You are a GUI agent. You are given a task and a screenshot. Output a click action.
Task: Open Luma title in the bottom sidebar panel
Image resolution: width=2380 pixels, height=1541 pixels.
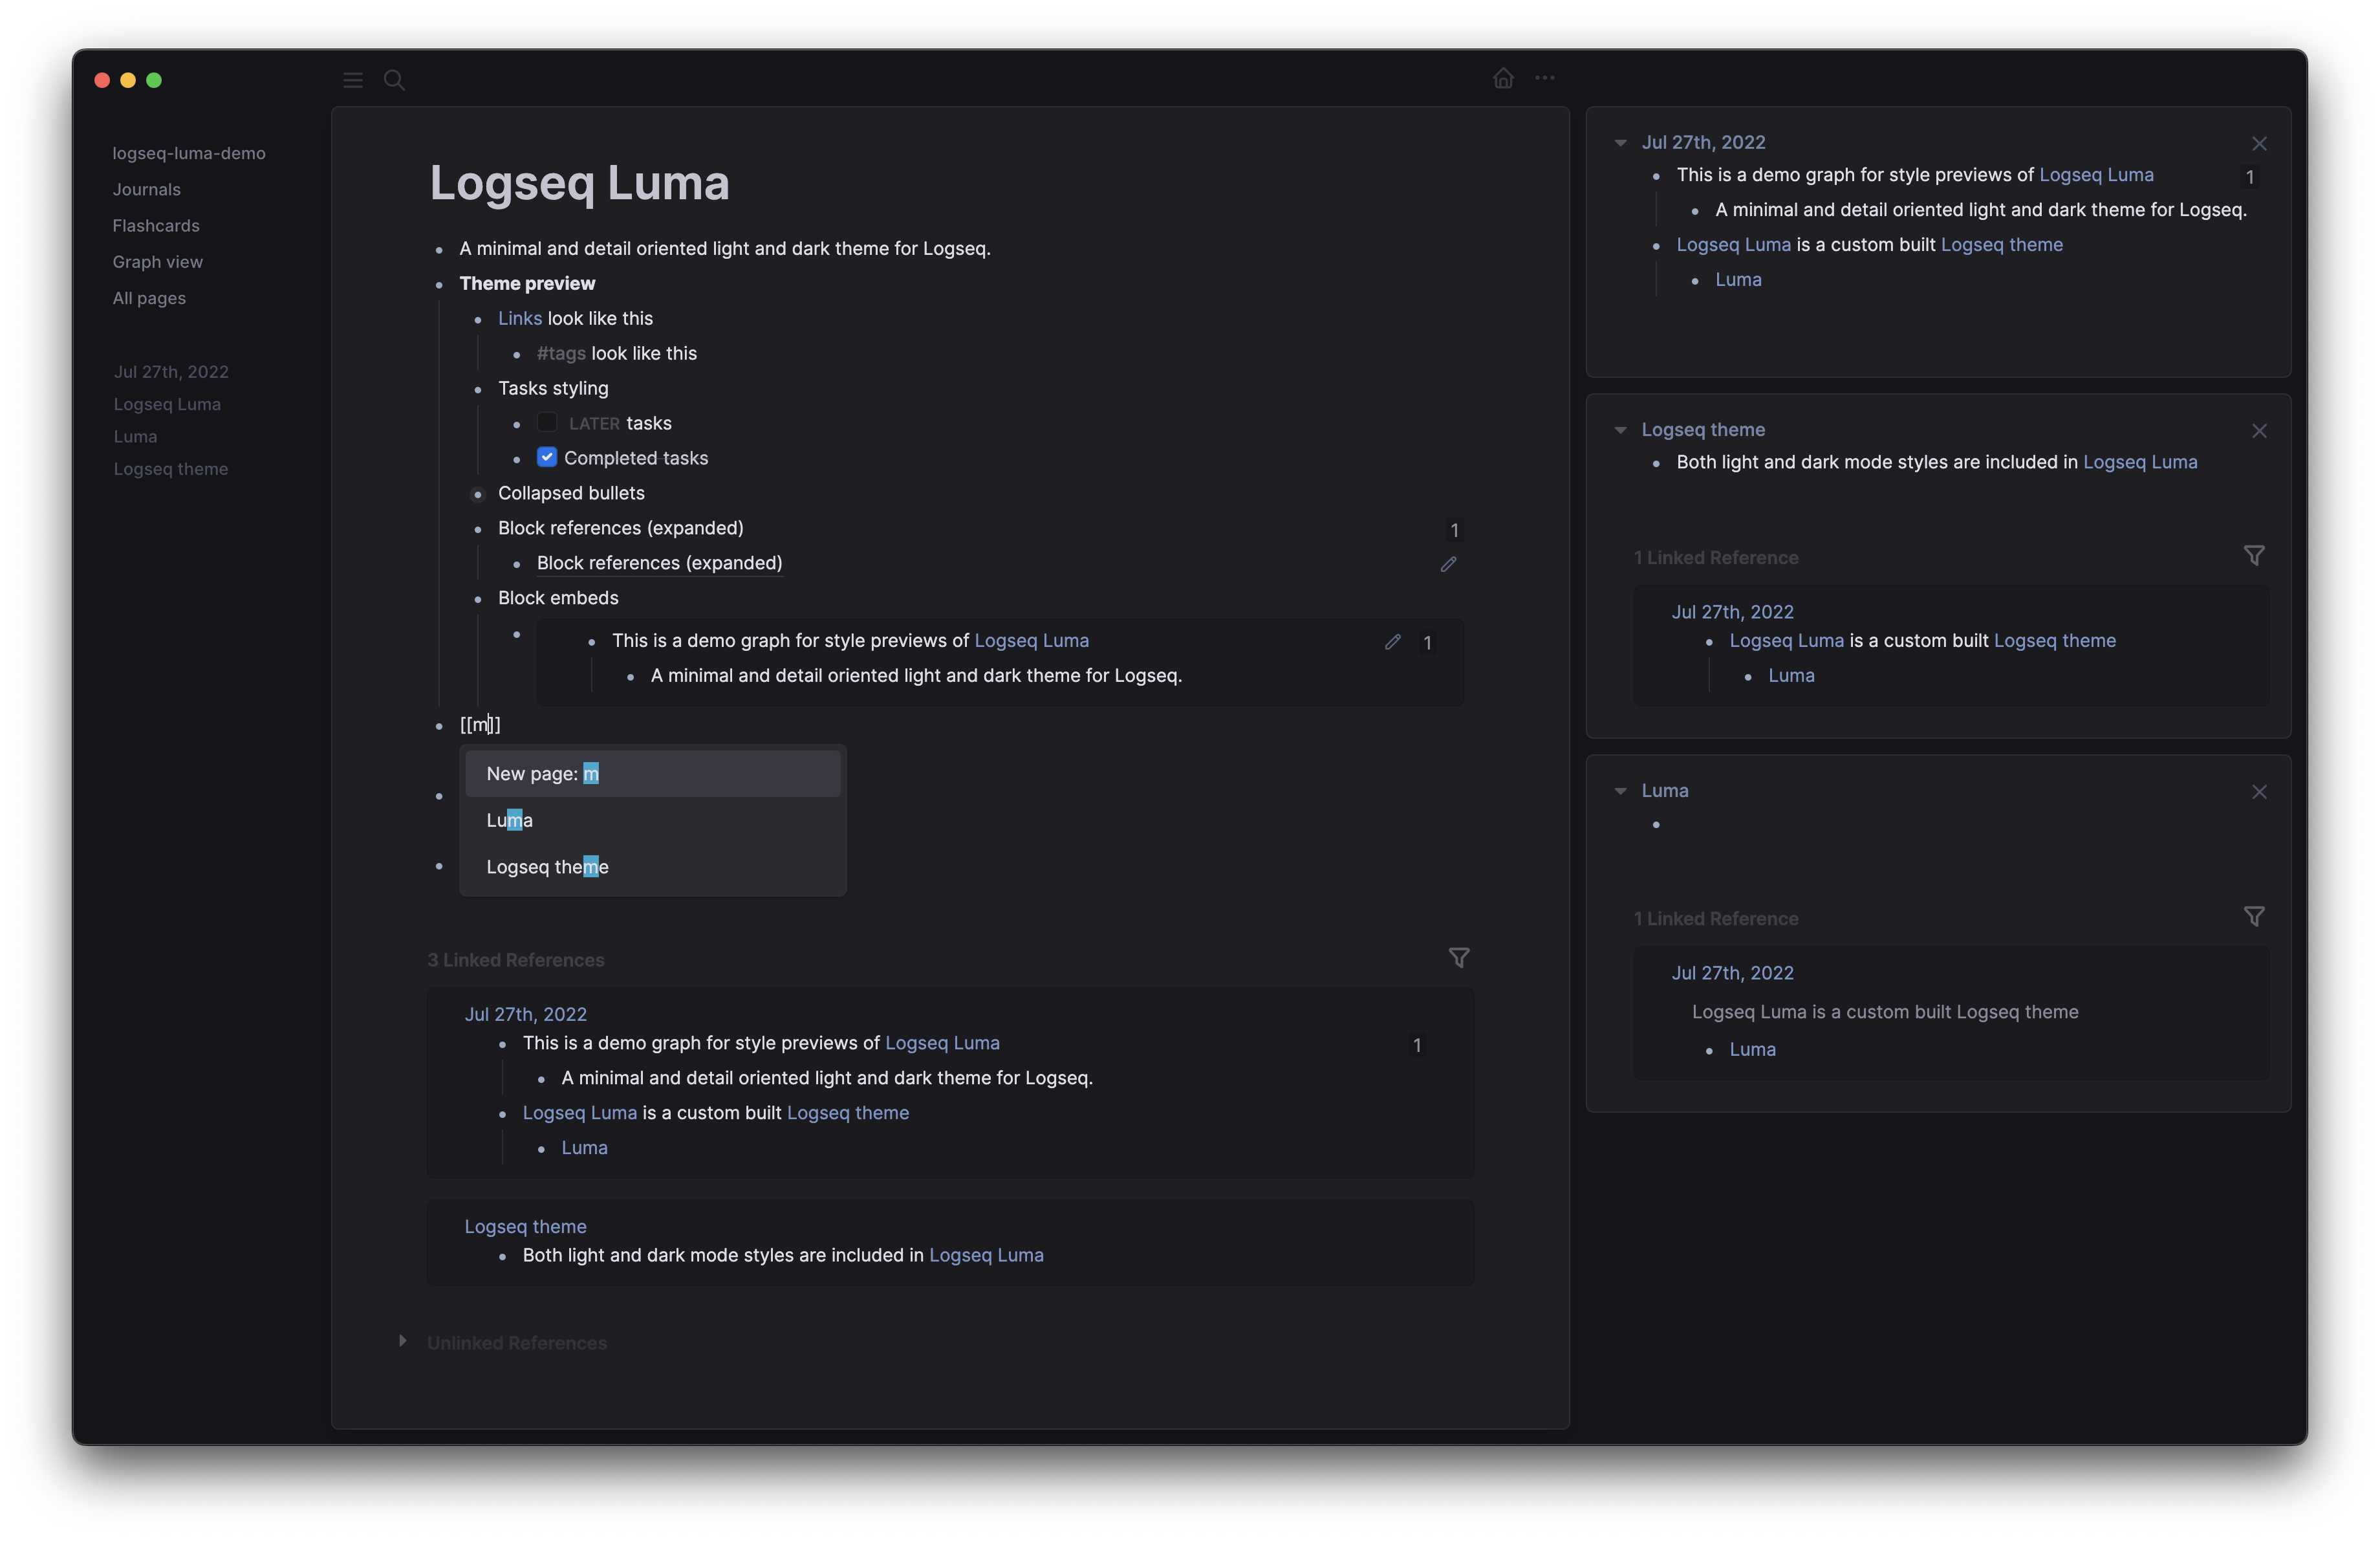pos(1665,790)
